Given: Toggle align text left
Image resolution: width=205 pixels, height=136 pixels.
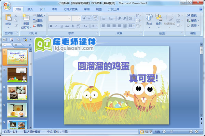Looking at the screenshot, I should click(103, 26).
